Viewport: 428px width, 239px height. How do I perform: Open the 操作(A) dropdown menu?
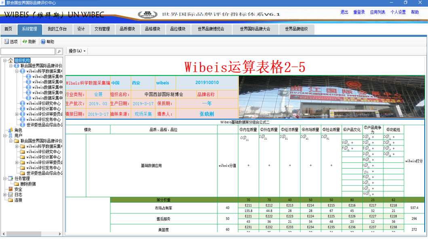click(77, 51)
